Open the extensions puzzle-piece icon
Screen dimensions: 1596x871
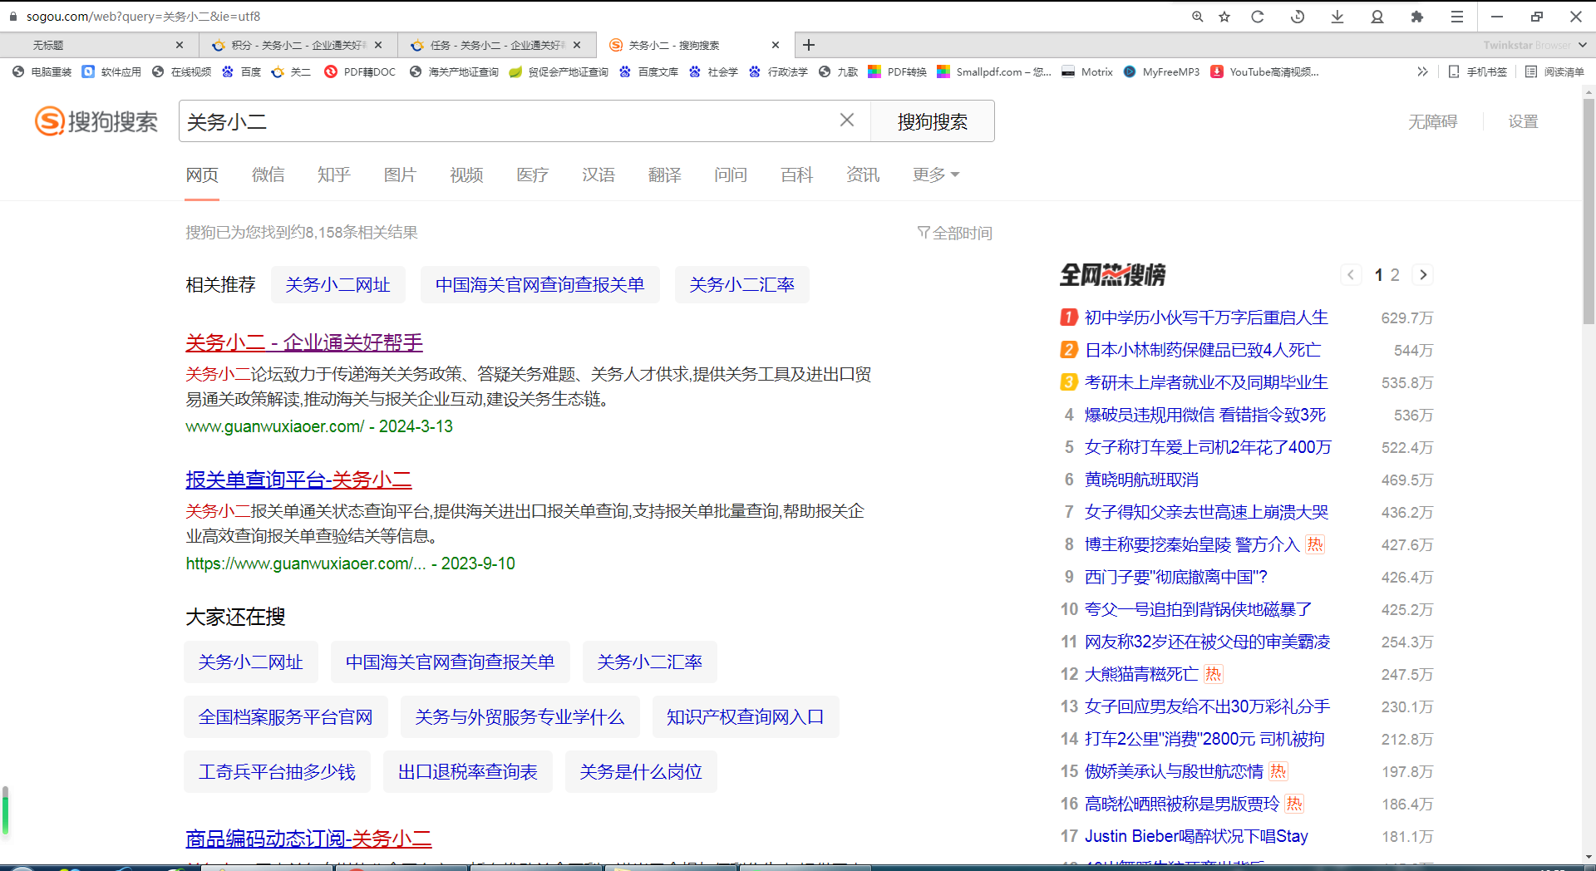point(1417,17)
